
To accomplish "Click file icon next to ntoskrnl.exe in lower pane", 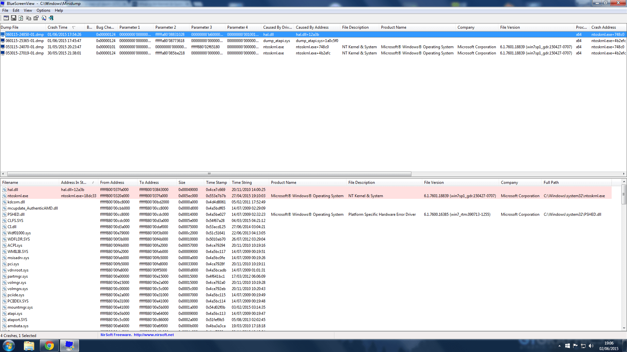I will (5, 196).
